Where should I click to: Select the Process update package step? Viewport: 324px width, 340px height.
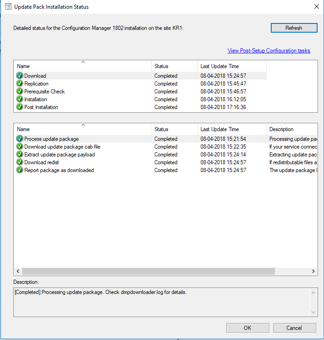click(x=166, y=139)
